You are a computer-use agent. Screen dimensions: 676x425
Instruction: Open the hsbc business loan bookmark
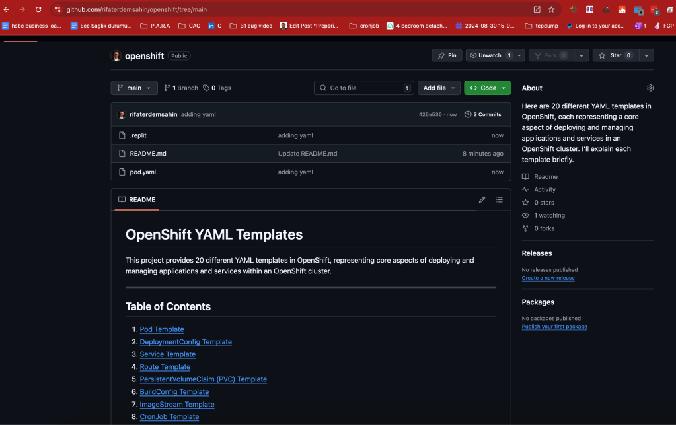pyautogui.click(x=32, y=26)
